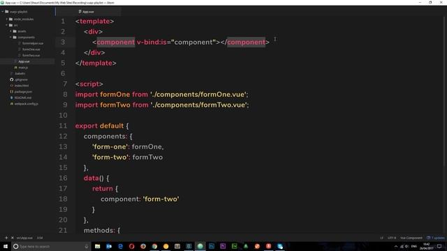The image size is (447, 251).
Task: Open the Action Center notifications icon
Action: click(439, 246)
